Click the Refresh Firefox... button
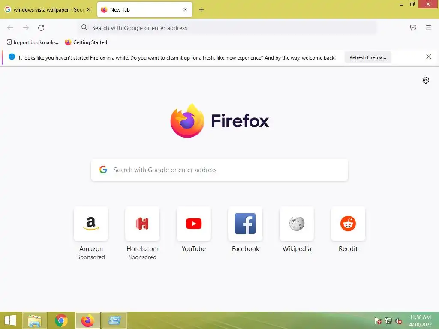The image size is (439, 329). tap(367, 57)
